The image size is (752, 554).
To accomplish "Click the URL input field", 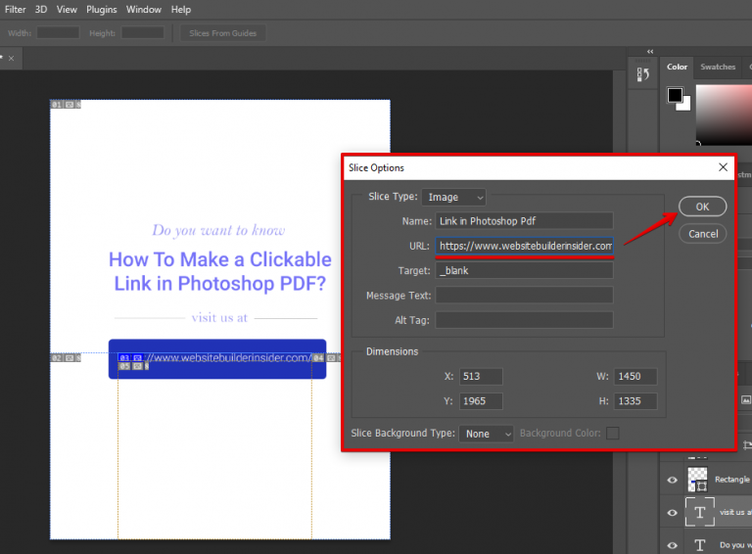I will (525, 246).
